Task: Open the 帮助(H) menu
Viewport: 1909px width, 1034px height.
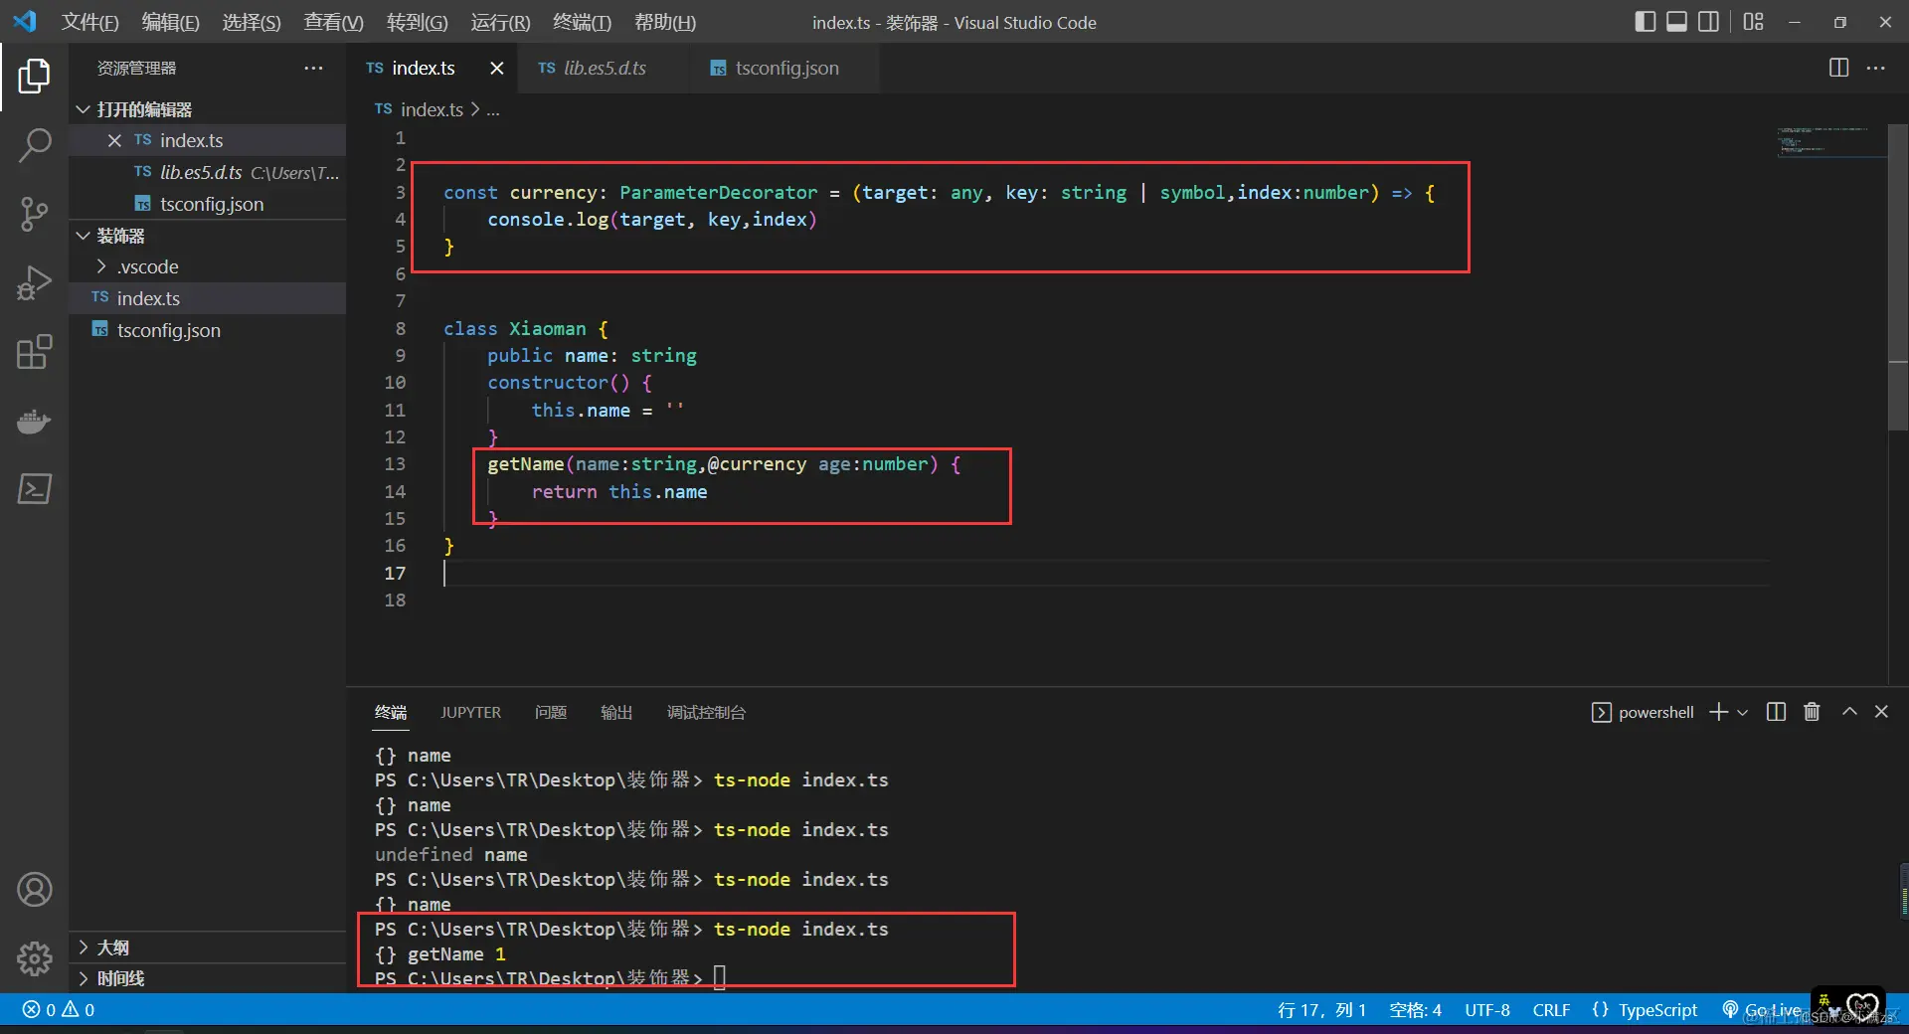Action: pos(665,22)
